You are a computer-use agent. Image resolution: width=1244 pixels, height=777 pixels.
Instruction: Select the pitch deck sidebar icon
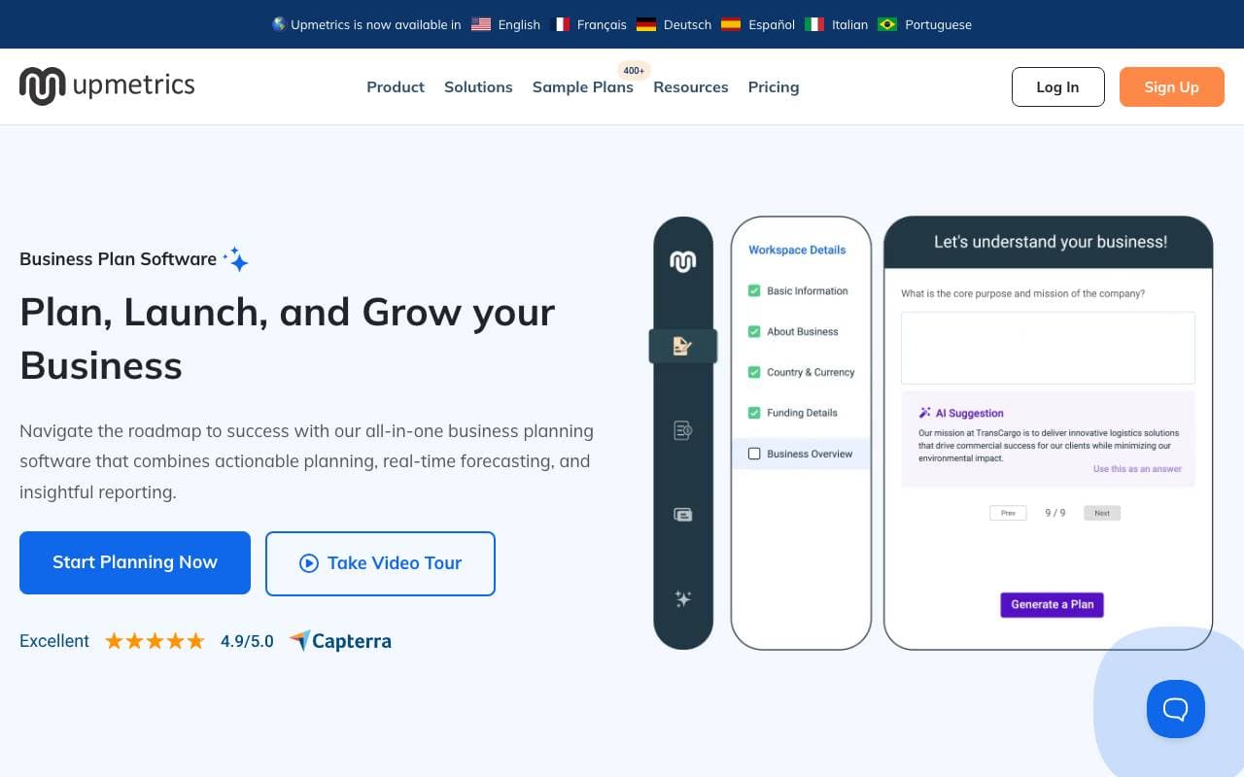[683, 515]
